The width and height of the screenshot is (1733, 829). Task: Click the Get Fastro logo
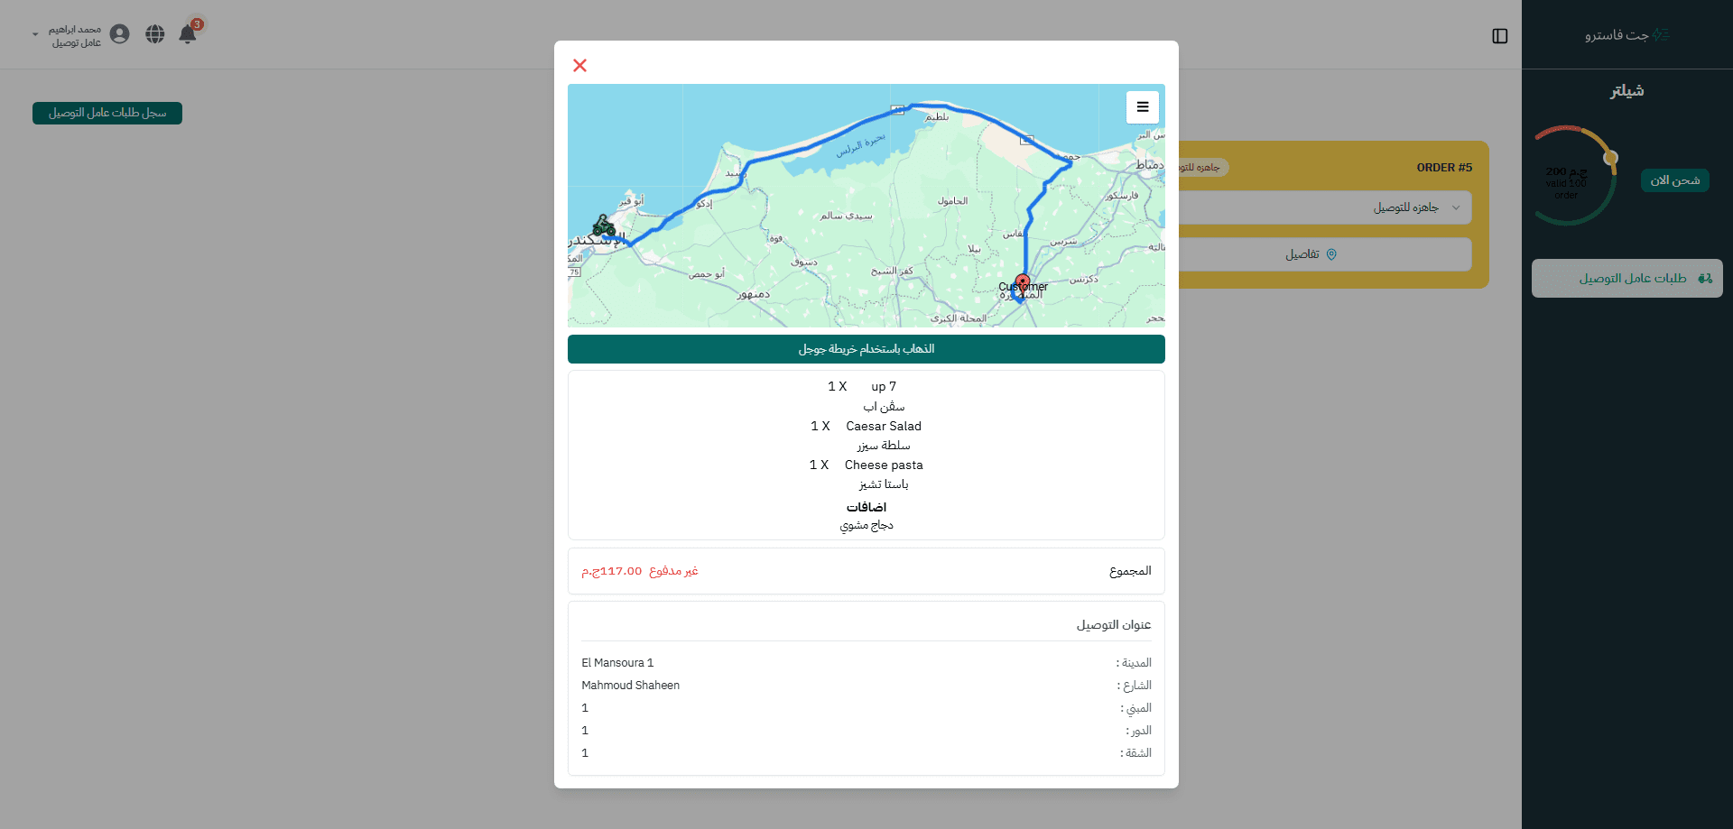tap(1626, 35)
